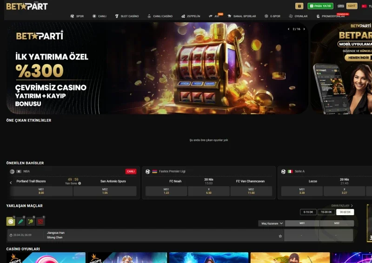Open the AVİ menu item
Viewport: 372px width, 263px height.
pyautogui.click(x=214, y=16)
